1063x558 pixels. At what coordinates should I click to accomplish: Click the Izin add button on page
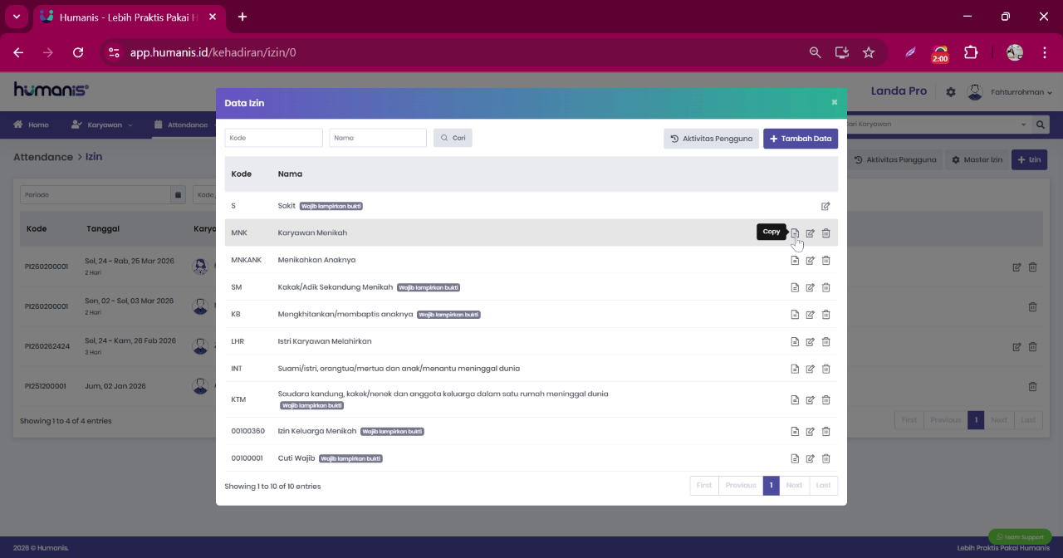1029,159
